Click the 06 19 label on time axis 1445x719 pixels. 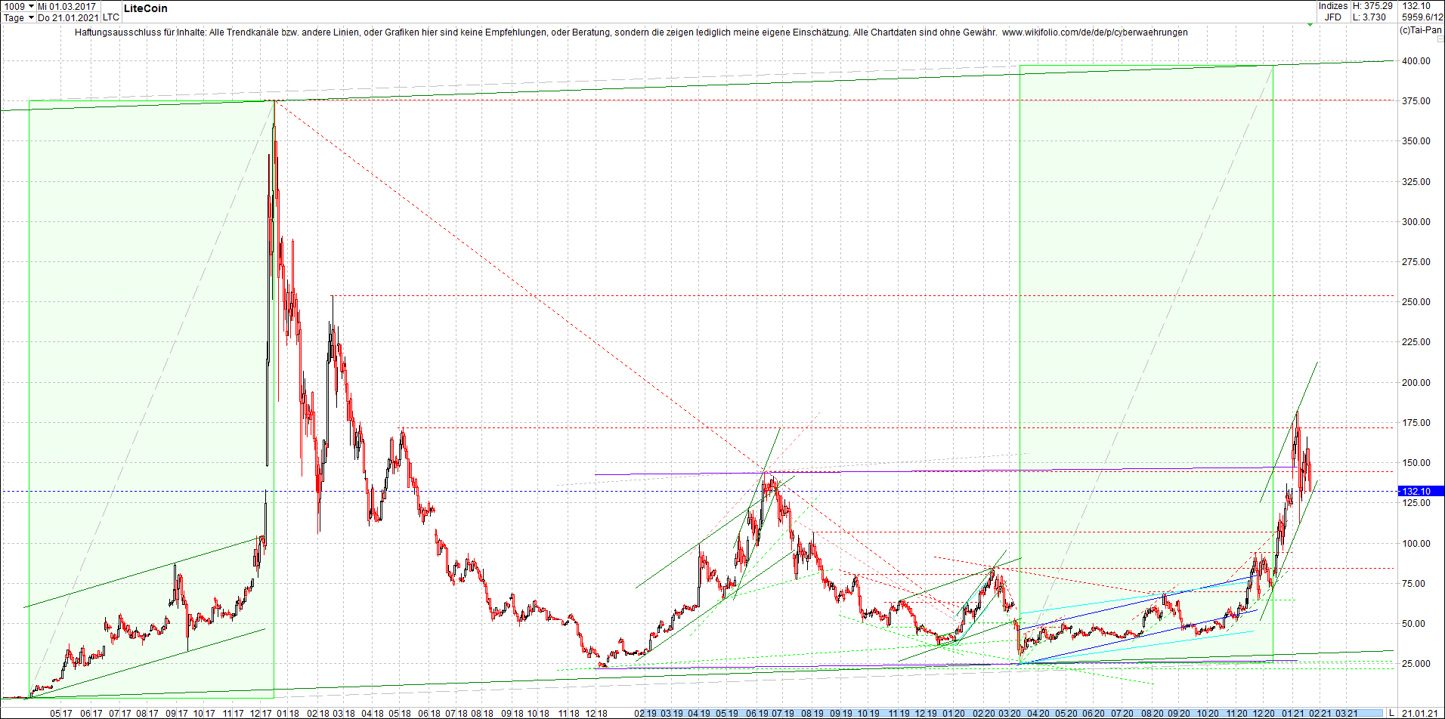point(757,713)
